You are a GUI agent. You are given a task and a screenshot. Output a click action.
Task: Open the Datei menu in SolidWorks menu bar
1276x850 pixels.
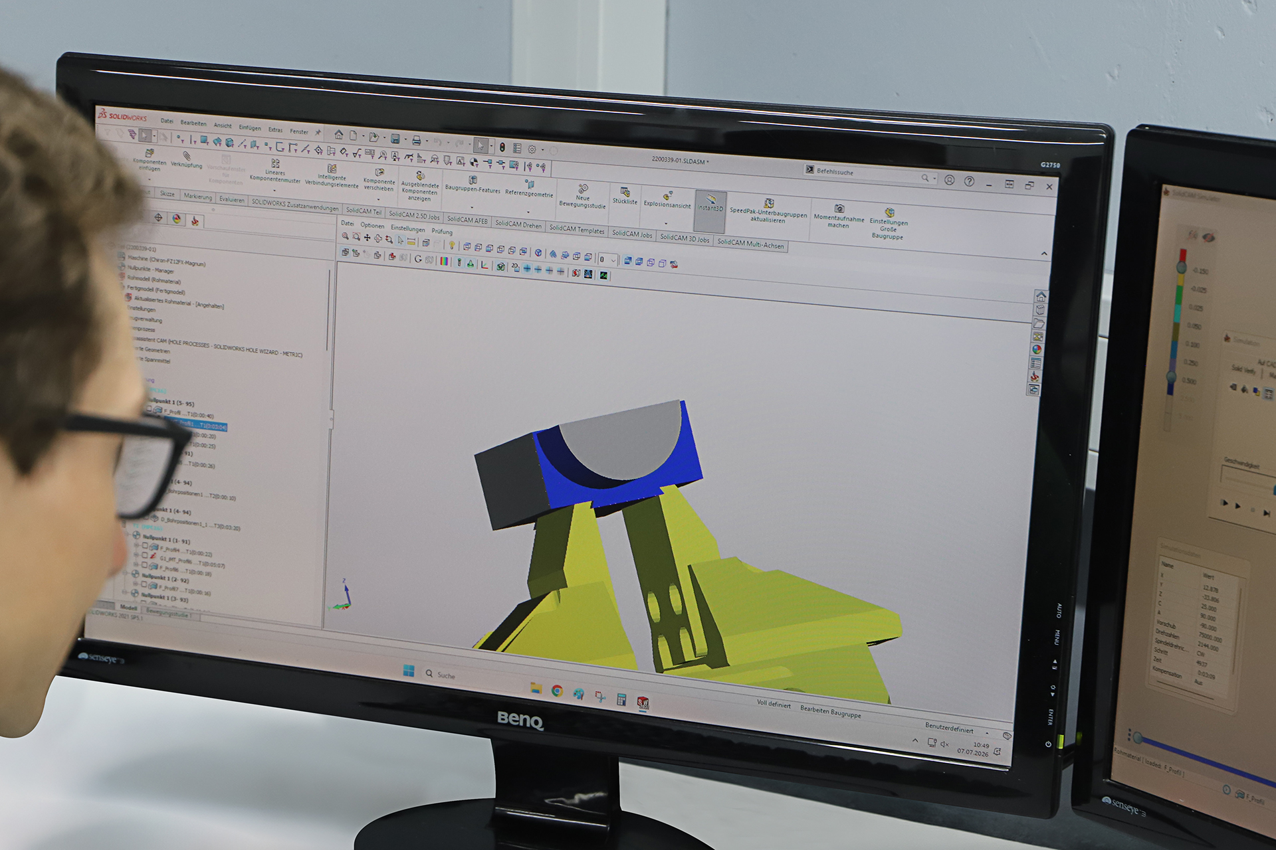coord(167,121)
